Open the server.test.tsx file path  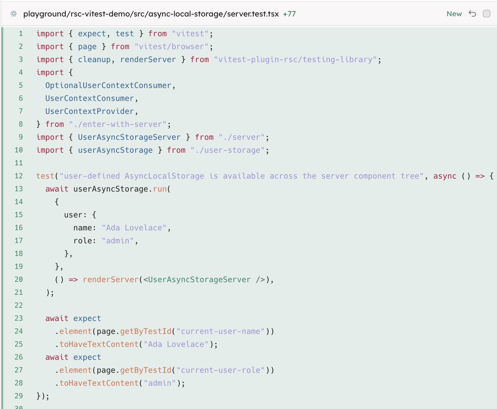coord(151,14)
